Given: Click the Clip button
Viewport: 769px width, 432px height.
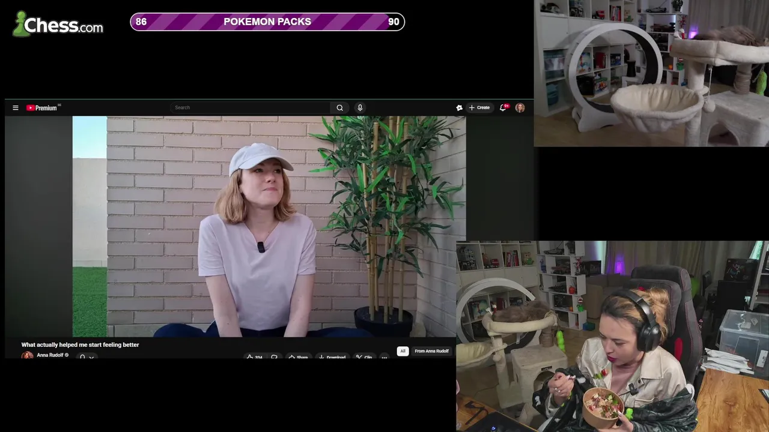Looking at the screenshot, I should pos(364,357).
